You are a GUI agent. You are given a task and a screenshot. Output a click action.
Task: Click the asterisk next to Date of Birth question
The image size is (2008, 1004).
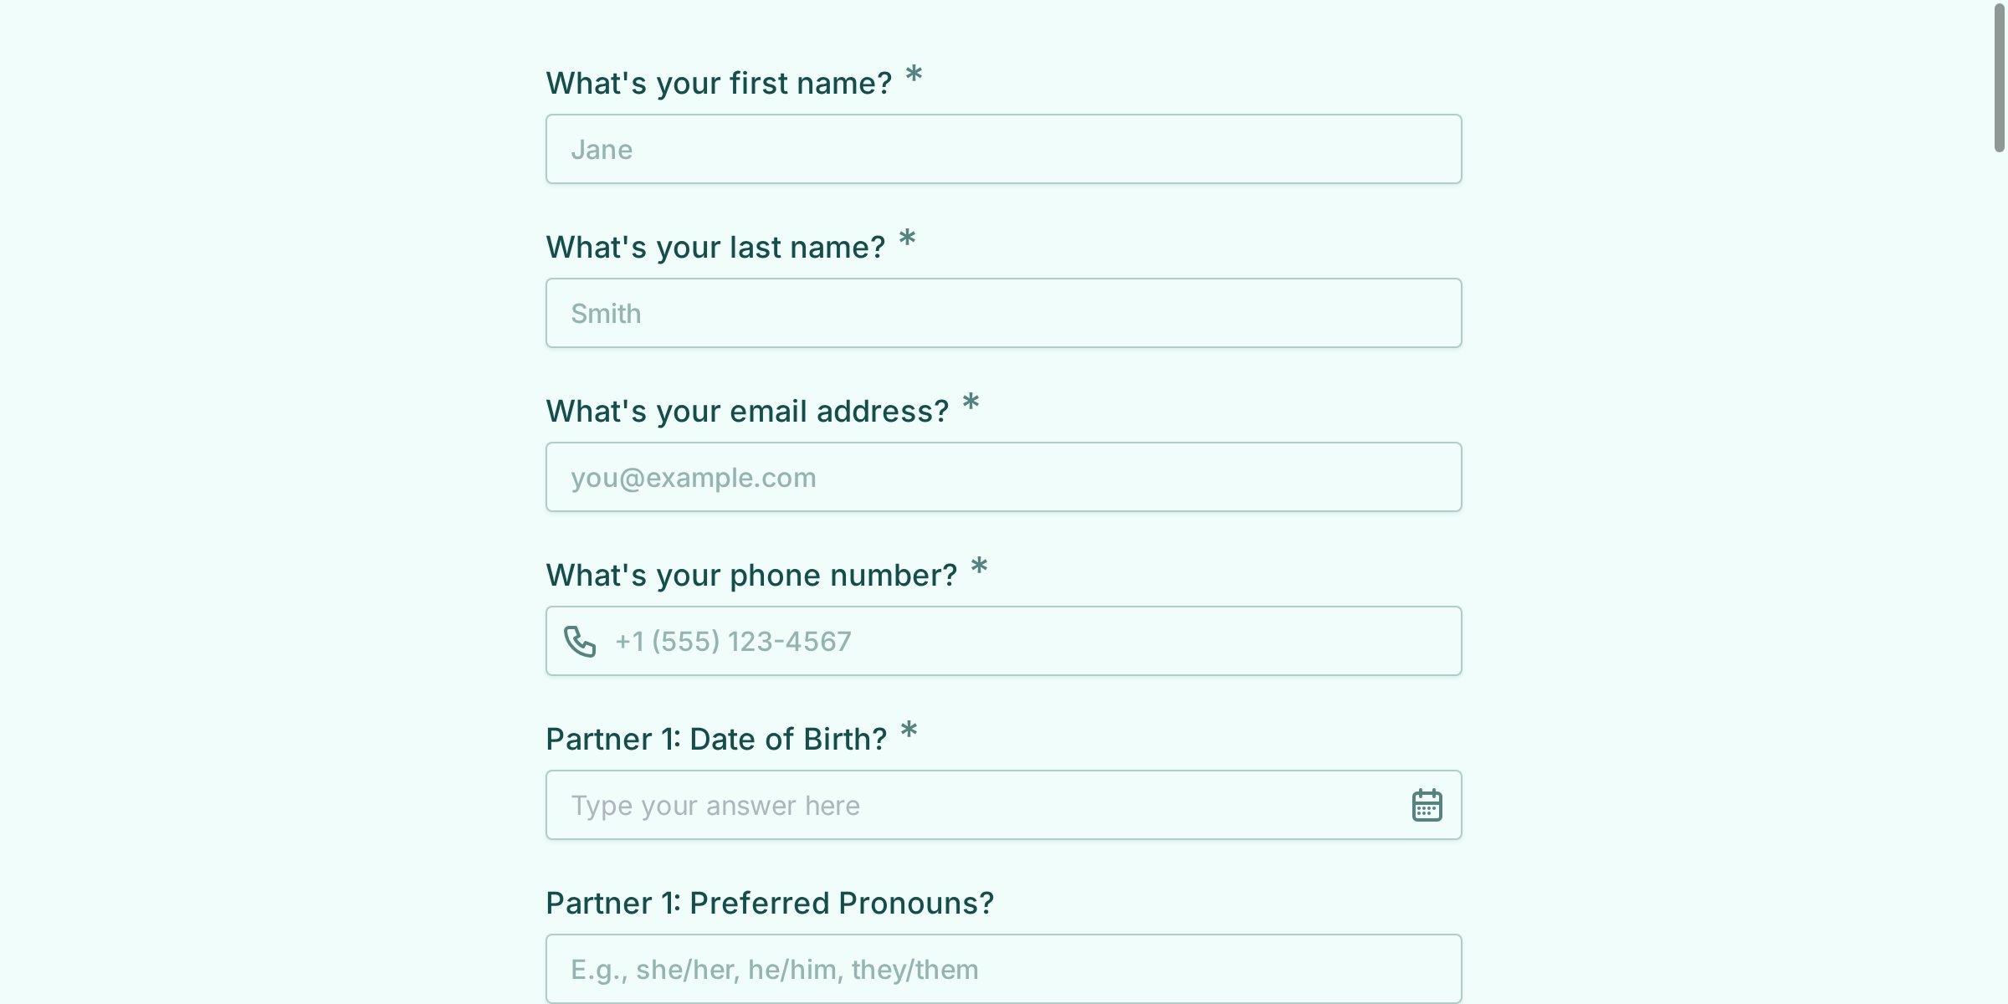pos(908,735)
